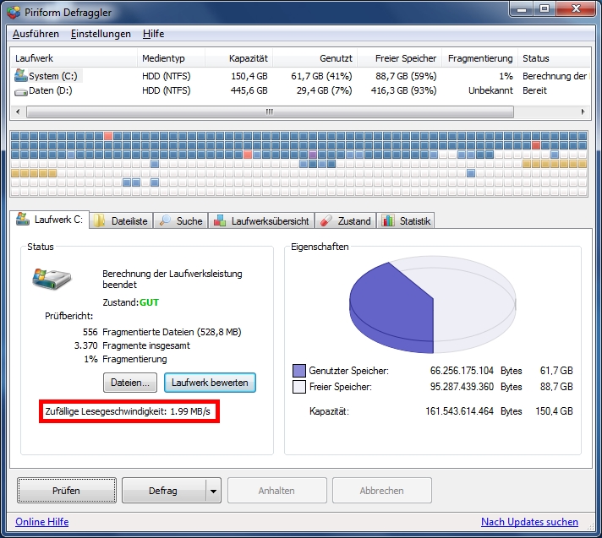The height and width of the screenshot is (538, 602).
Task: Close the Piriform Defraggler window
Action: [576, 8]
